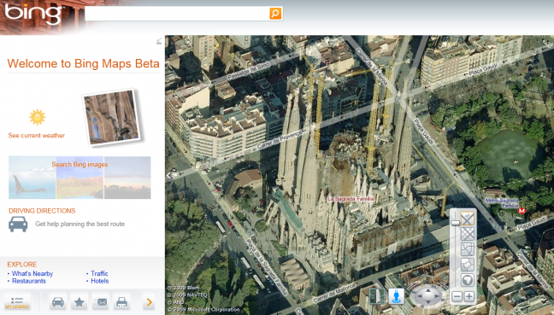Click the Carrer de Mallorca street label
This screenshot has height=315, width=554.
pyautogui.click(x=334, y=293)
